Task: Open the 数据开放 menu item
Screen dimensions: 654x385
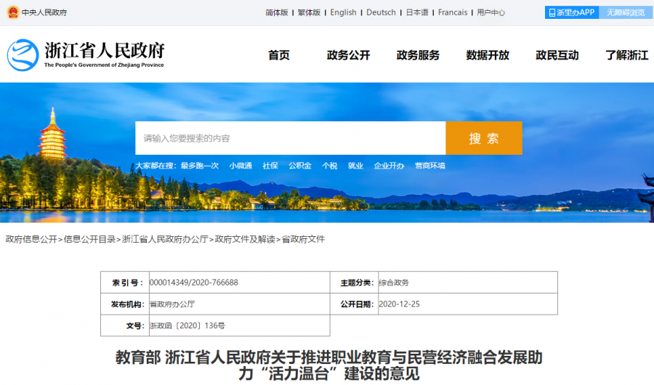Action: pyautogui.click(x=488, y=55)
